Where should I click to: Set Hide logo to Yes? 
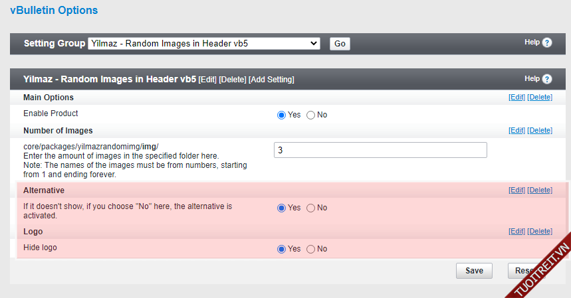tap(281, 249)
